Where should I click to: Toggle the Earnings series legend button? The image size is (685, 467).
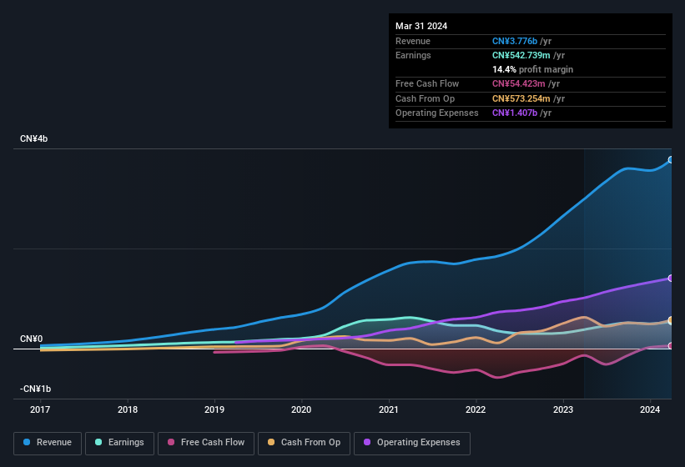(119, 443)
